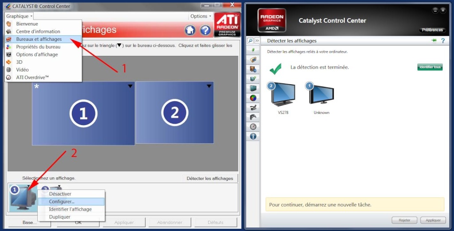Click the blue home icon
Image resolution: width=454 pixels, height=231 pixels.
click(190, 30)
